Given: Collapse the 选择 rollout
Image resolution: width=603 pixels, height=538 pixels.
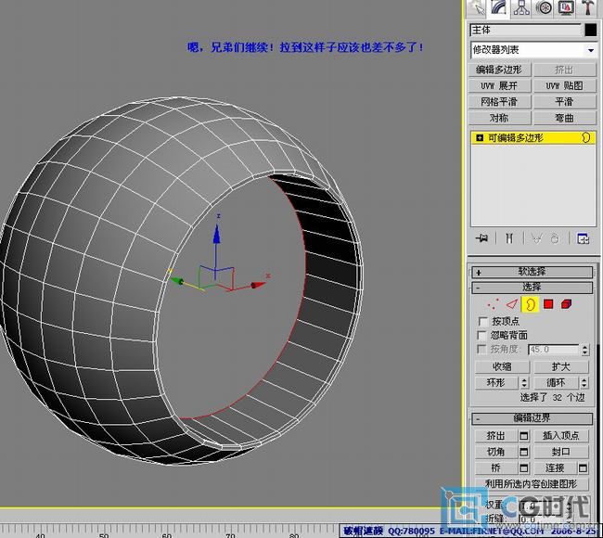Looking at the screenshot, I should [x=532, y=288].
